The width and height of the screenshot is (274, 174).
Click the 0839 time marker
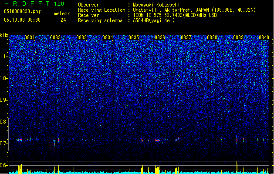[x=238, y=37]
